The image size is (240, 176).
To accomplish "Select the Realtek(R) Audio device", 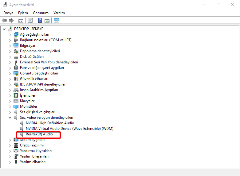I will click(x=39, y=134).
